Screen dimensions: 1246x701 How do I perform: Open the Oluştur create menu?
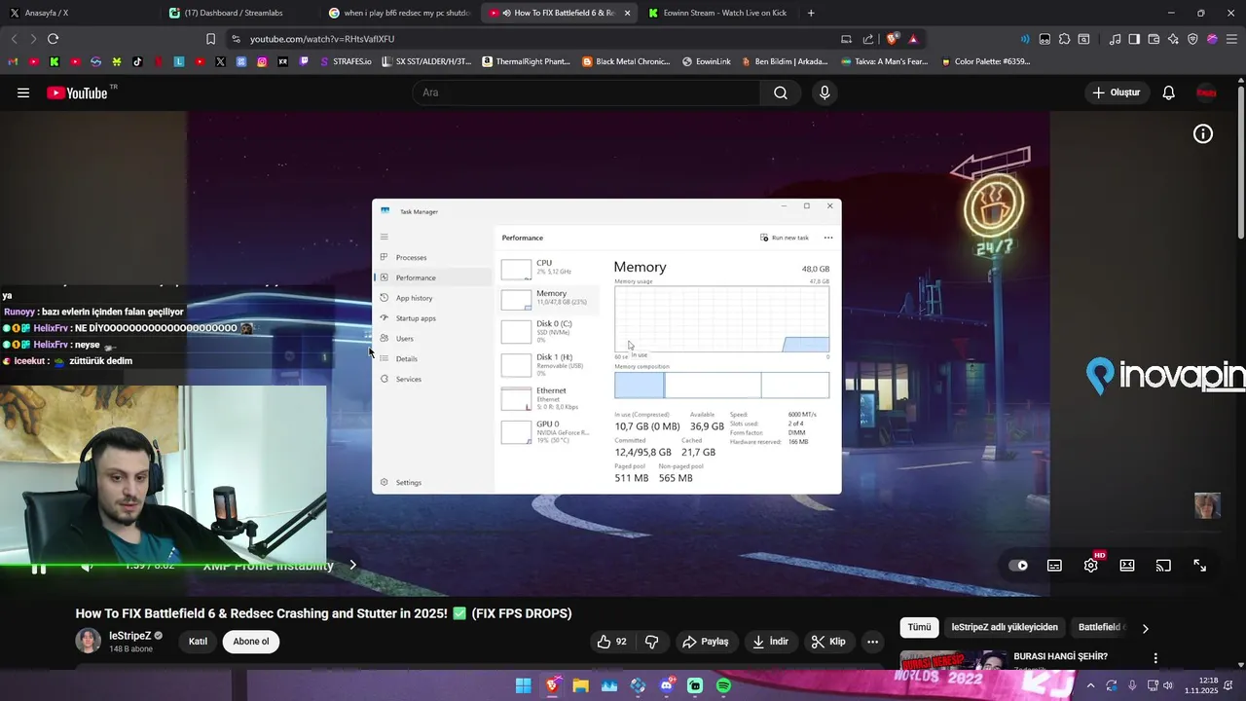[1117, 92]
